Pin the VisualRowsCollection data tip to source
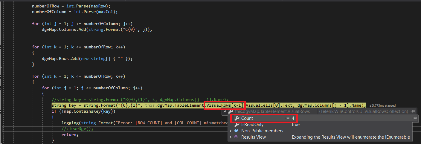The width and height of the screenshot is (421, 144). pyautogui.click(x=413, y=111)
